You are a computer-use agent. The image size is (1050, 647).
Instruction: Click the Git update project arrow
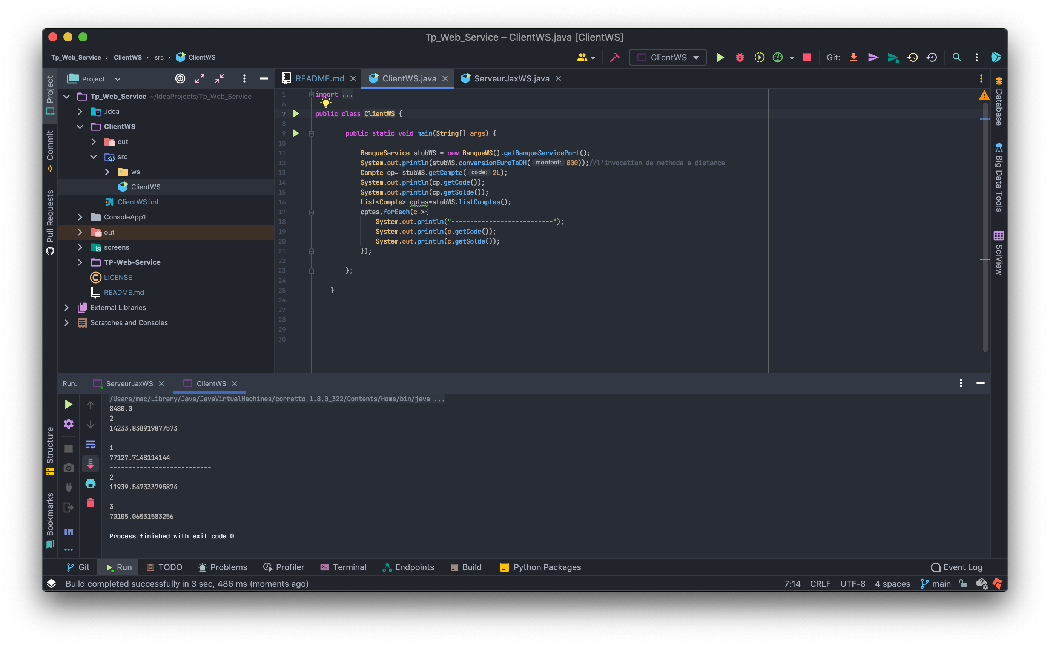click(x=854, y=57)
